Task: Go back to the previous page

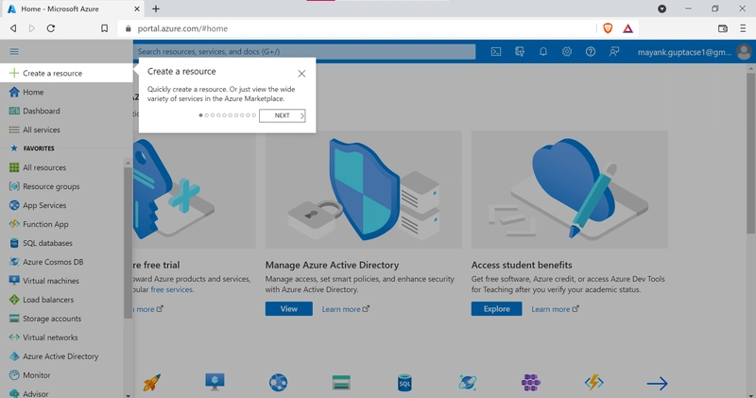Action: pyautogui.click(x=13, y=28)
